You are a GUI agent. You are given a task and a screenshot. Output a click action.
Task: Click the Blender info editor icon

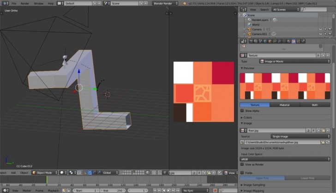pos(5,3)
